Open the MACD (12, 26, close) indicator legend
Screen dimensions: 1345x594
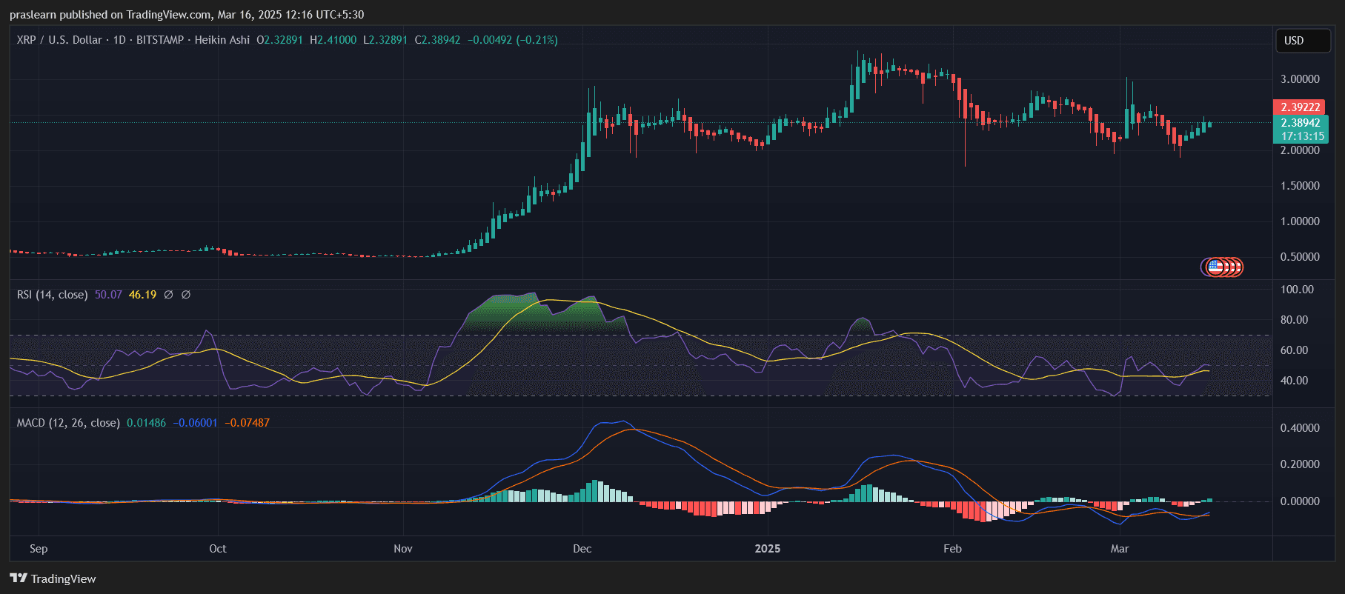click(68, 423)
